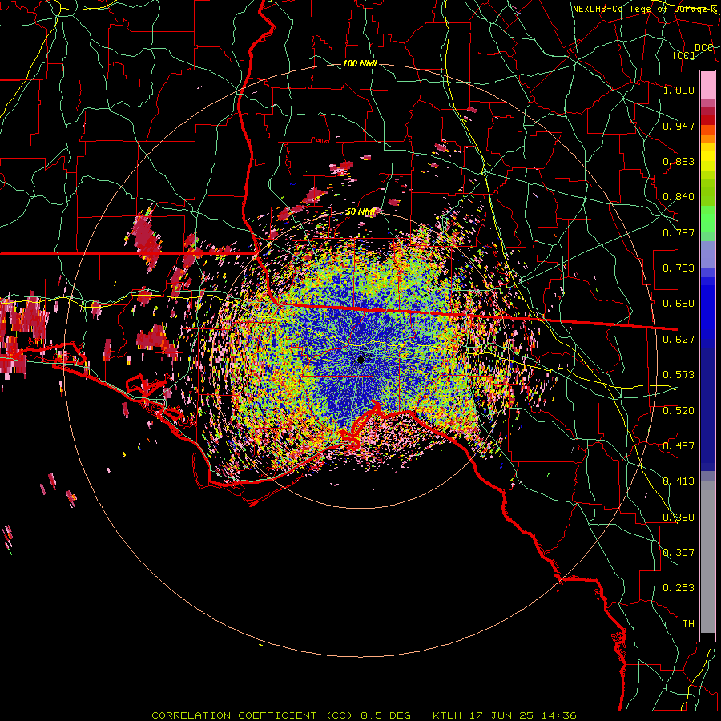Viewport: 721px width, 721px height.
Task: Select the 1.000 scale value
Action: point(679,90)
